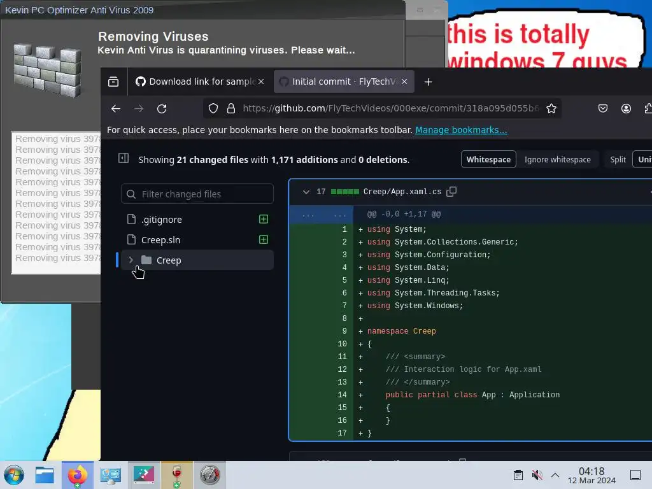Switch to Download link for sample tab
Viewport: 652px width, 489px height.
[x=200, y=82]
